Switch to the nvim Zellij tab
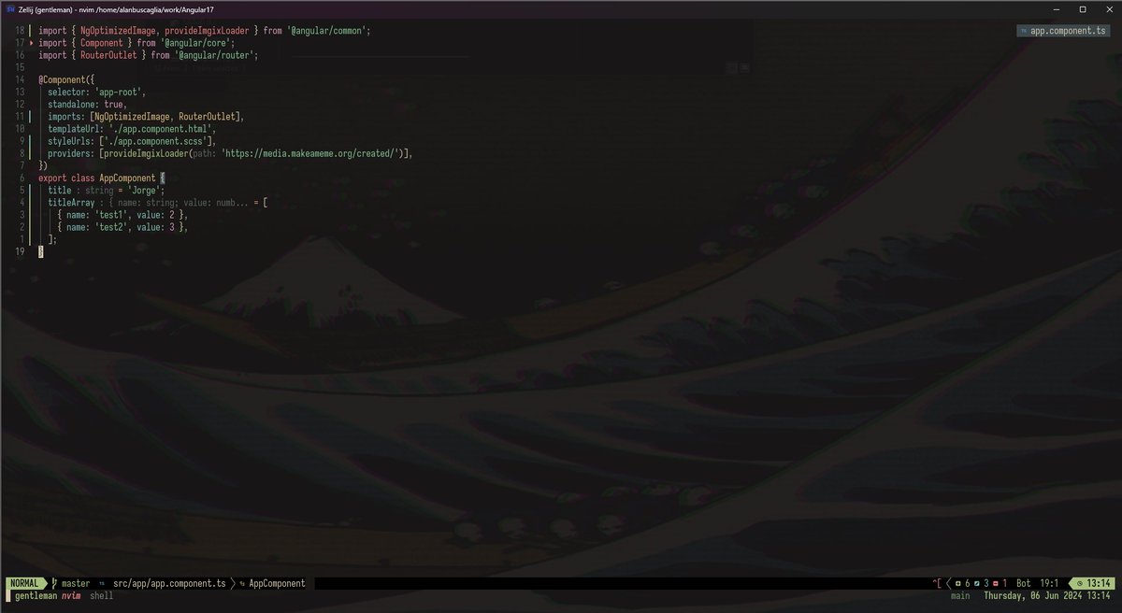The image size is (1122, 613). [x=71, y=595]
